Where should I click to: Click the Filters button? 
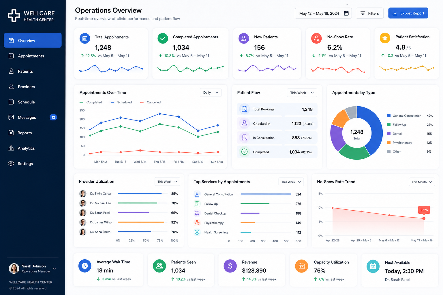point(369,13)
